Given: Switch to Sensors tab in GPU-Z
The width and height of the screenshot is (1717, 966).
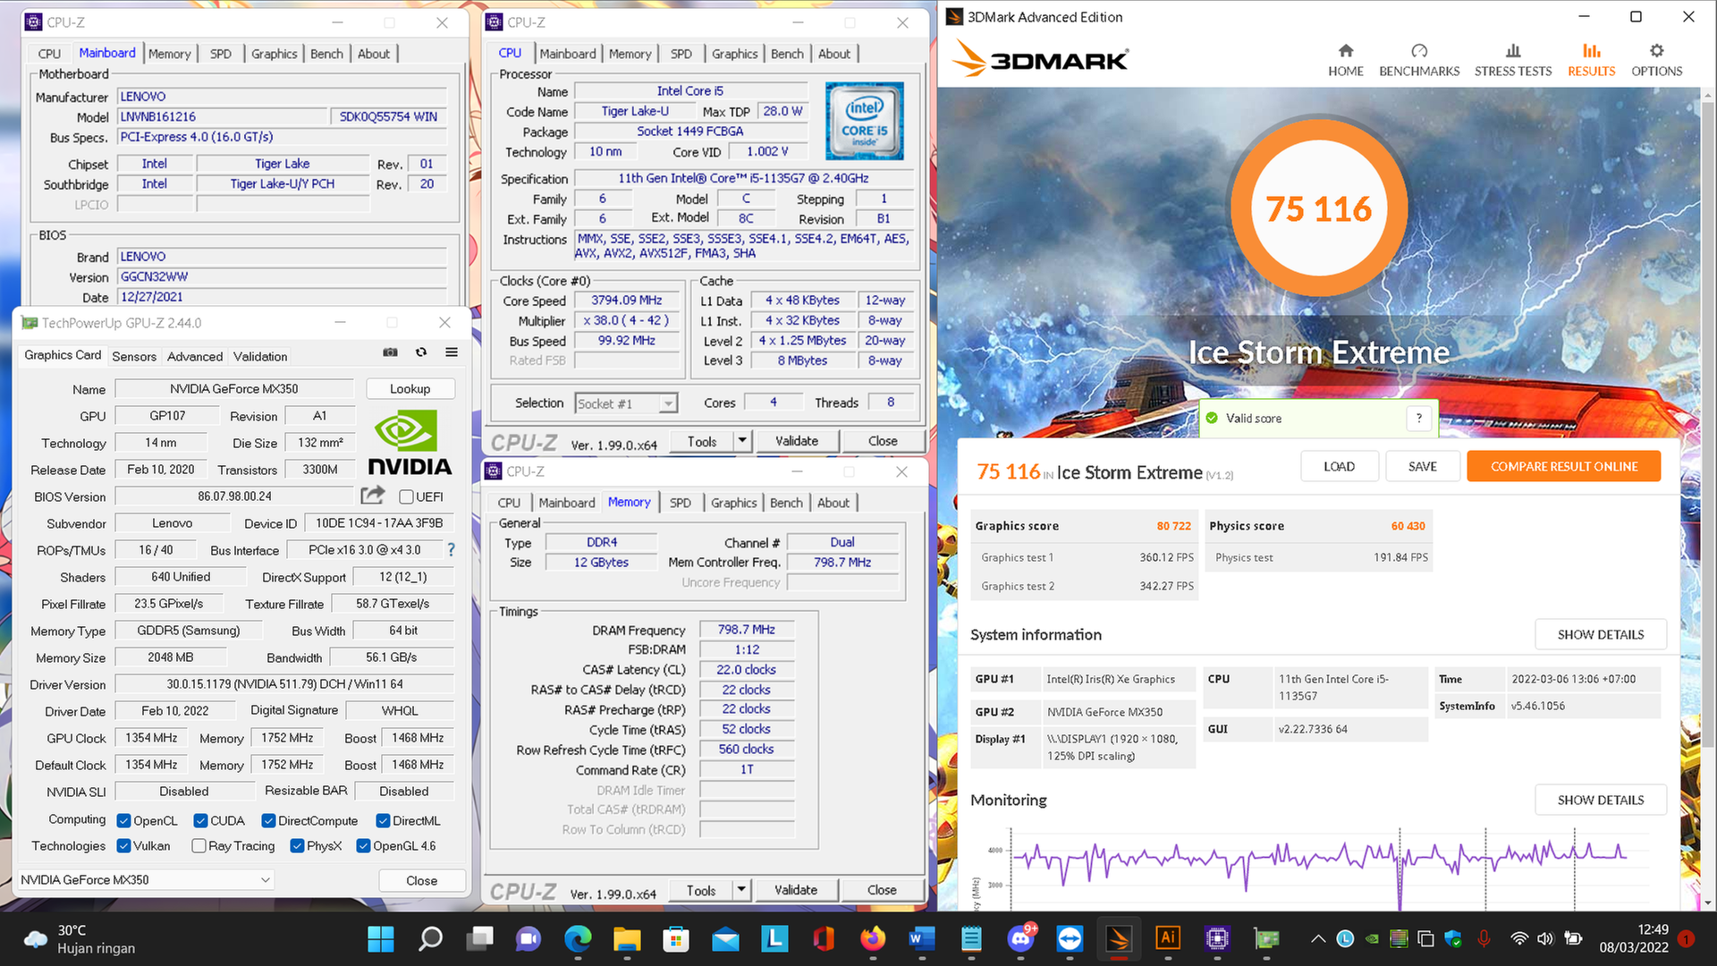Looking at the screenshot, I should [134, 356].
